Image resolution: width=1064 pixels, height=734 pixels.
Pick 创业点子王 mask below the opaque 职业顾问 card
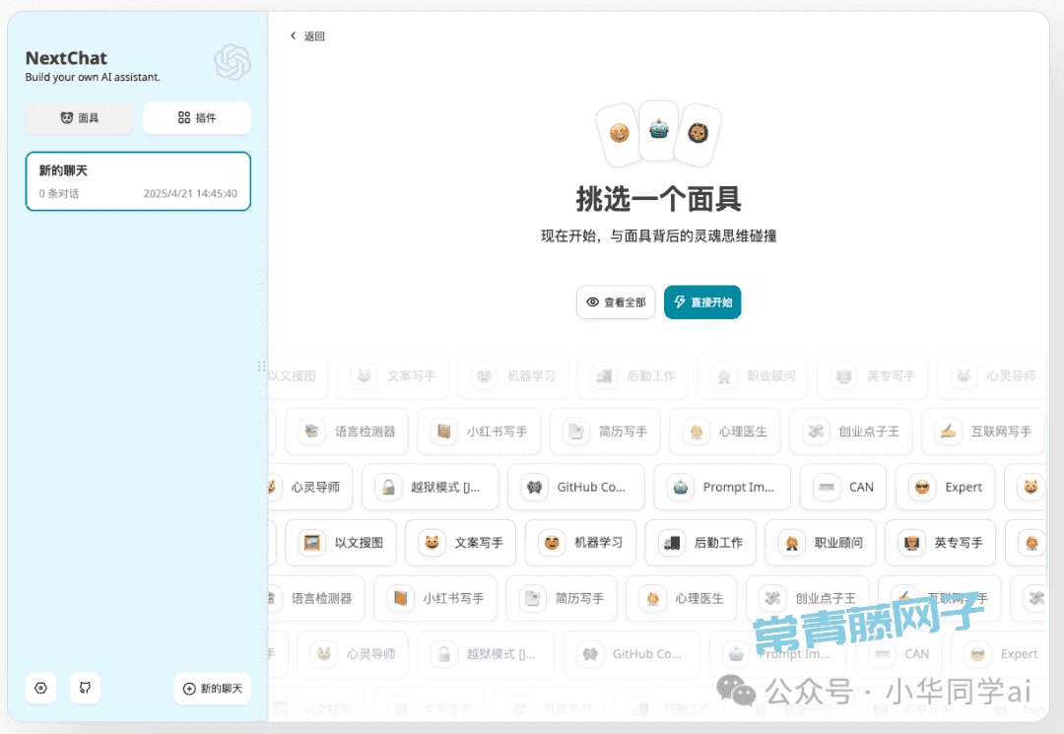pyautogui.click(x=808, y=598)
